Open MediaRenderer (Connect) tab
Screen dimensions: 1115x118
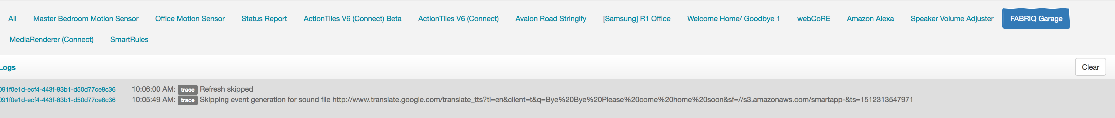[51, 39]
